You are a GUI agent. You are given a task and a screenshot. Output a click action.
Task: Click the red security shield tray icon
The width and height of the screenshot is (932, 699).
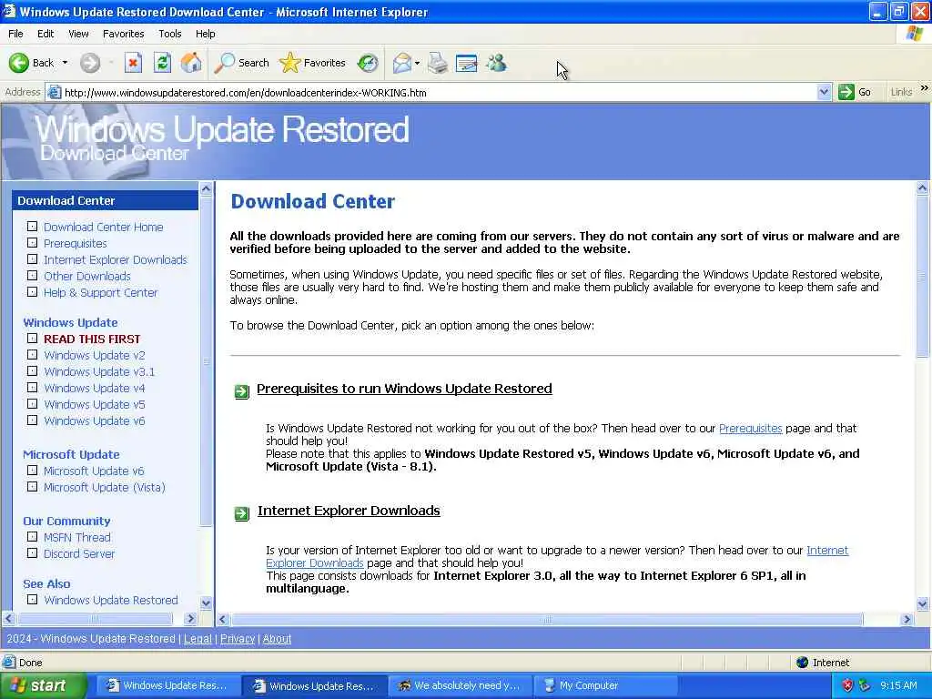[847, 685]
